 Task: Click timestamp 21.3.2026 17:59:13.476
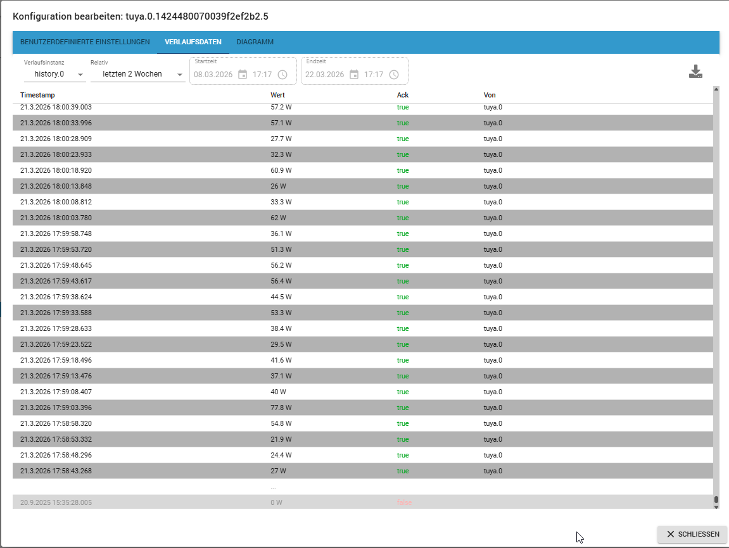tap(56, 376)
